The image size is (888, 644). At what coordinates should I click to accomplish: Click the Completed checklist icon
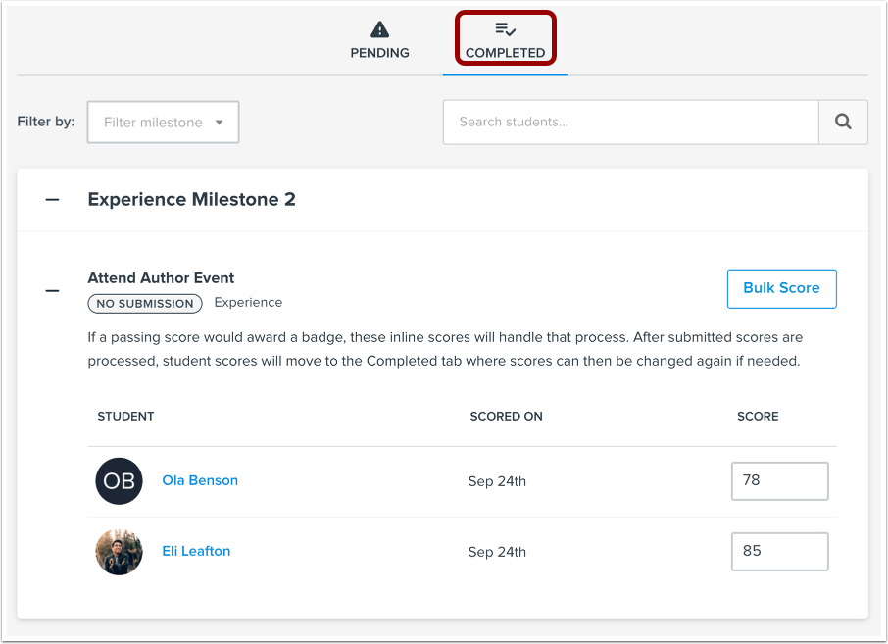point(505,29)
